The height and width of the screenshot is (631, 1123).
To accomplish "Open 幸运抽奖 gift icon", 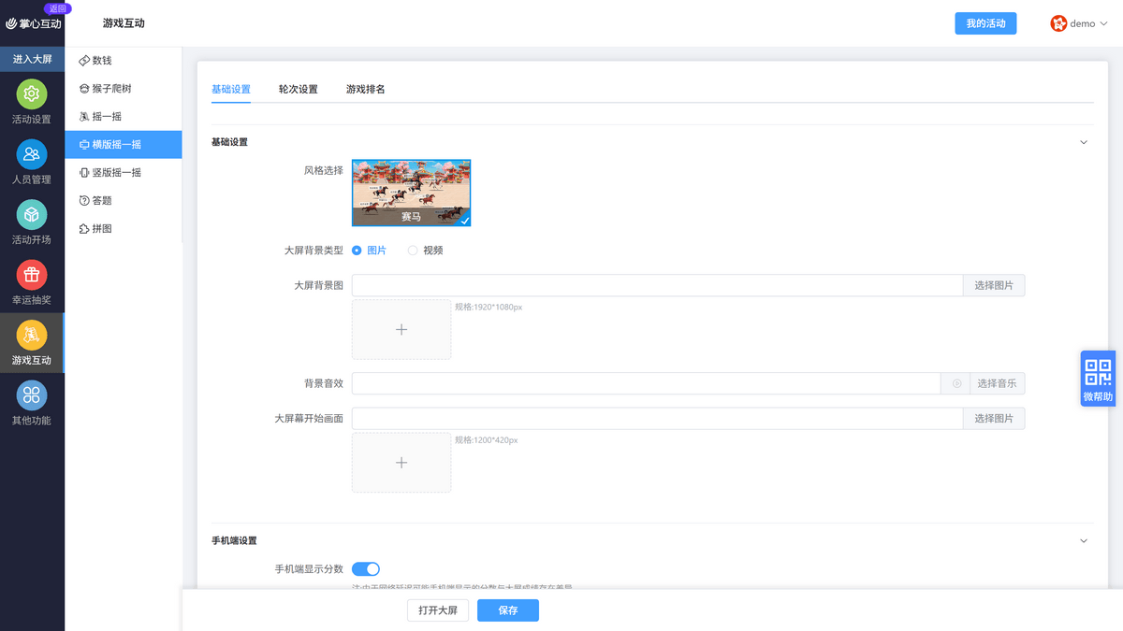I will tap(32, 275).
